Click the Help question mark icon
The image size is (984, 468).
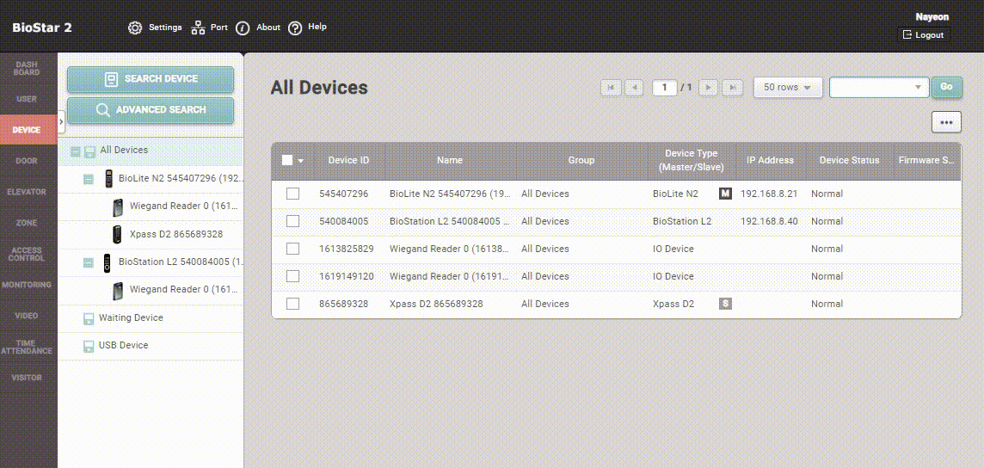295,28
